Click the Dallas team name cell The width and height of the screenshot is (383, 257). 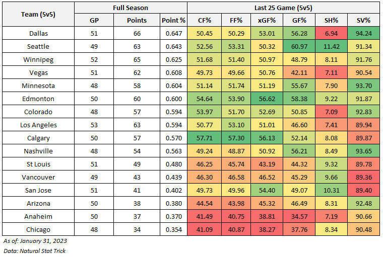pyautogui.click(x=38, y=33)
